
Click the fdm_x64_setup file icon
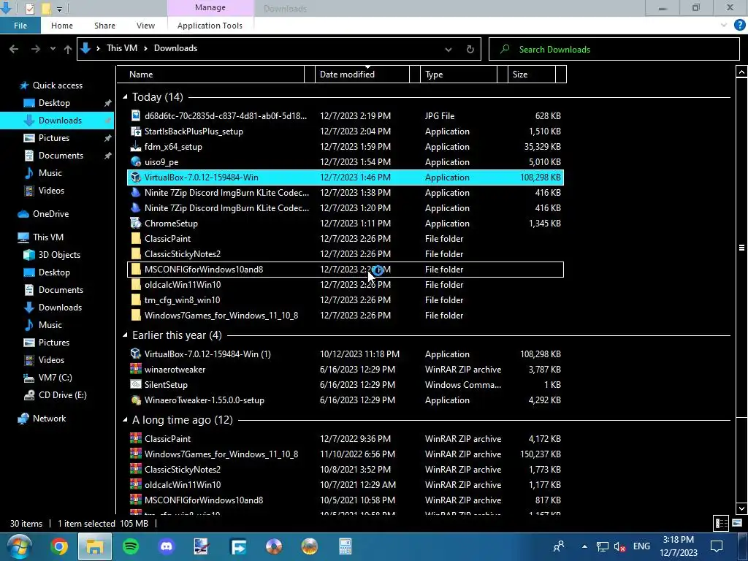coord(136,146)
